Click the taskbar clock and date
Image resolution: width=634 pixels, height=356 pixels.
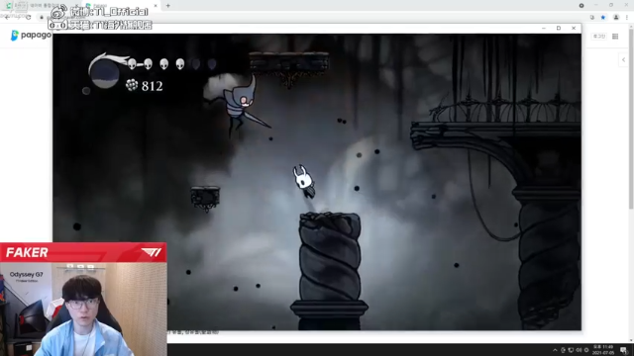tap(603, 350)
